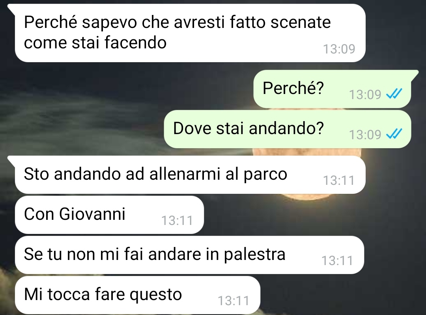Viewport: 426px width, 315px height.
Task: Select the "Se tu non mi fai andare in palestra" message
Action: click(189, 255)
